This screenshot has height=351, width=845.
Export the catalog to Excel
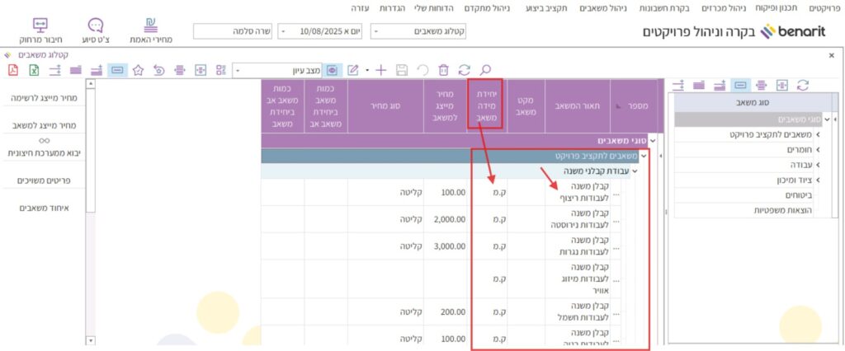point(35,70)
